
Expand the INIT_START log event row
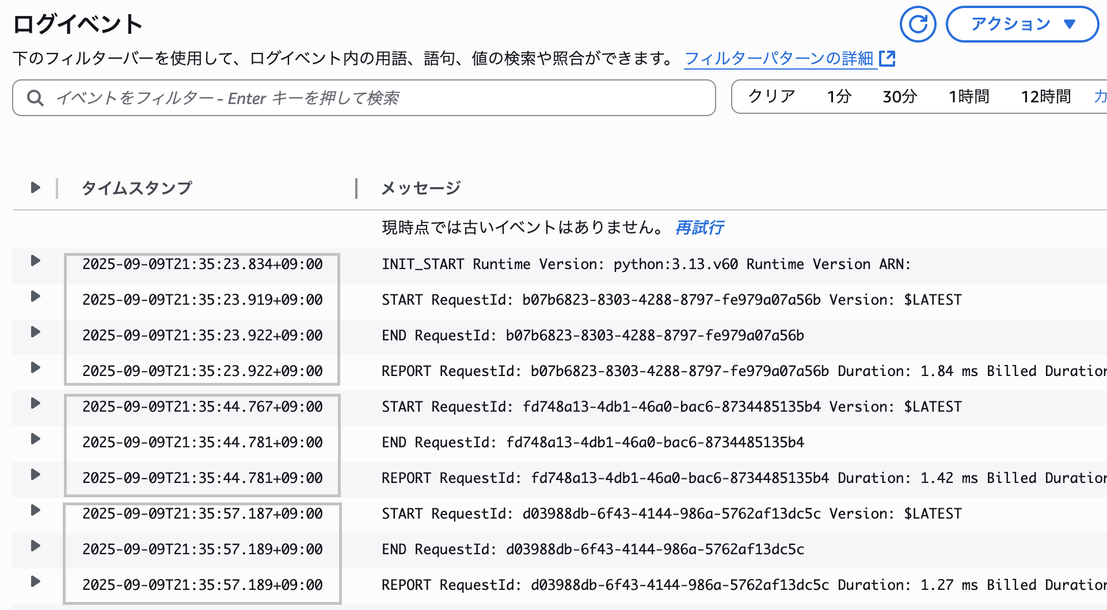point(35,261)
